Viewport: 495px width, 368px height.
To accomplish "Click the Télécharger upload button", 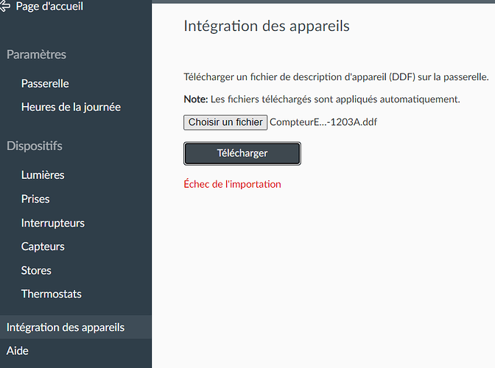I will tap(242, 154).
